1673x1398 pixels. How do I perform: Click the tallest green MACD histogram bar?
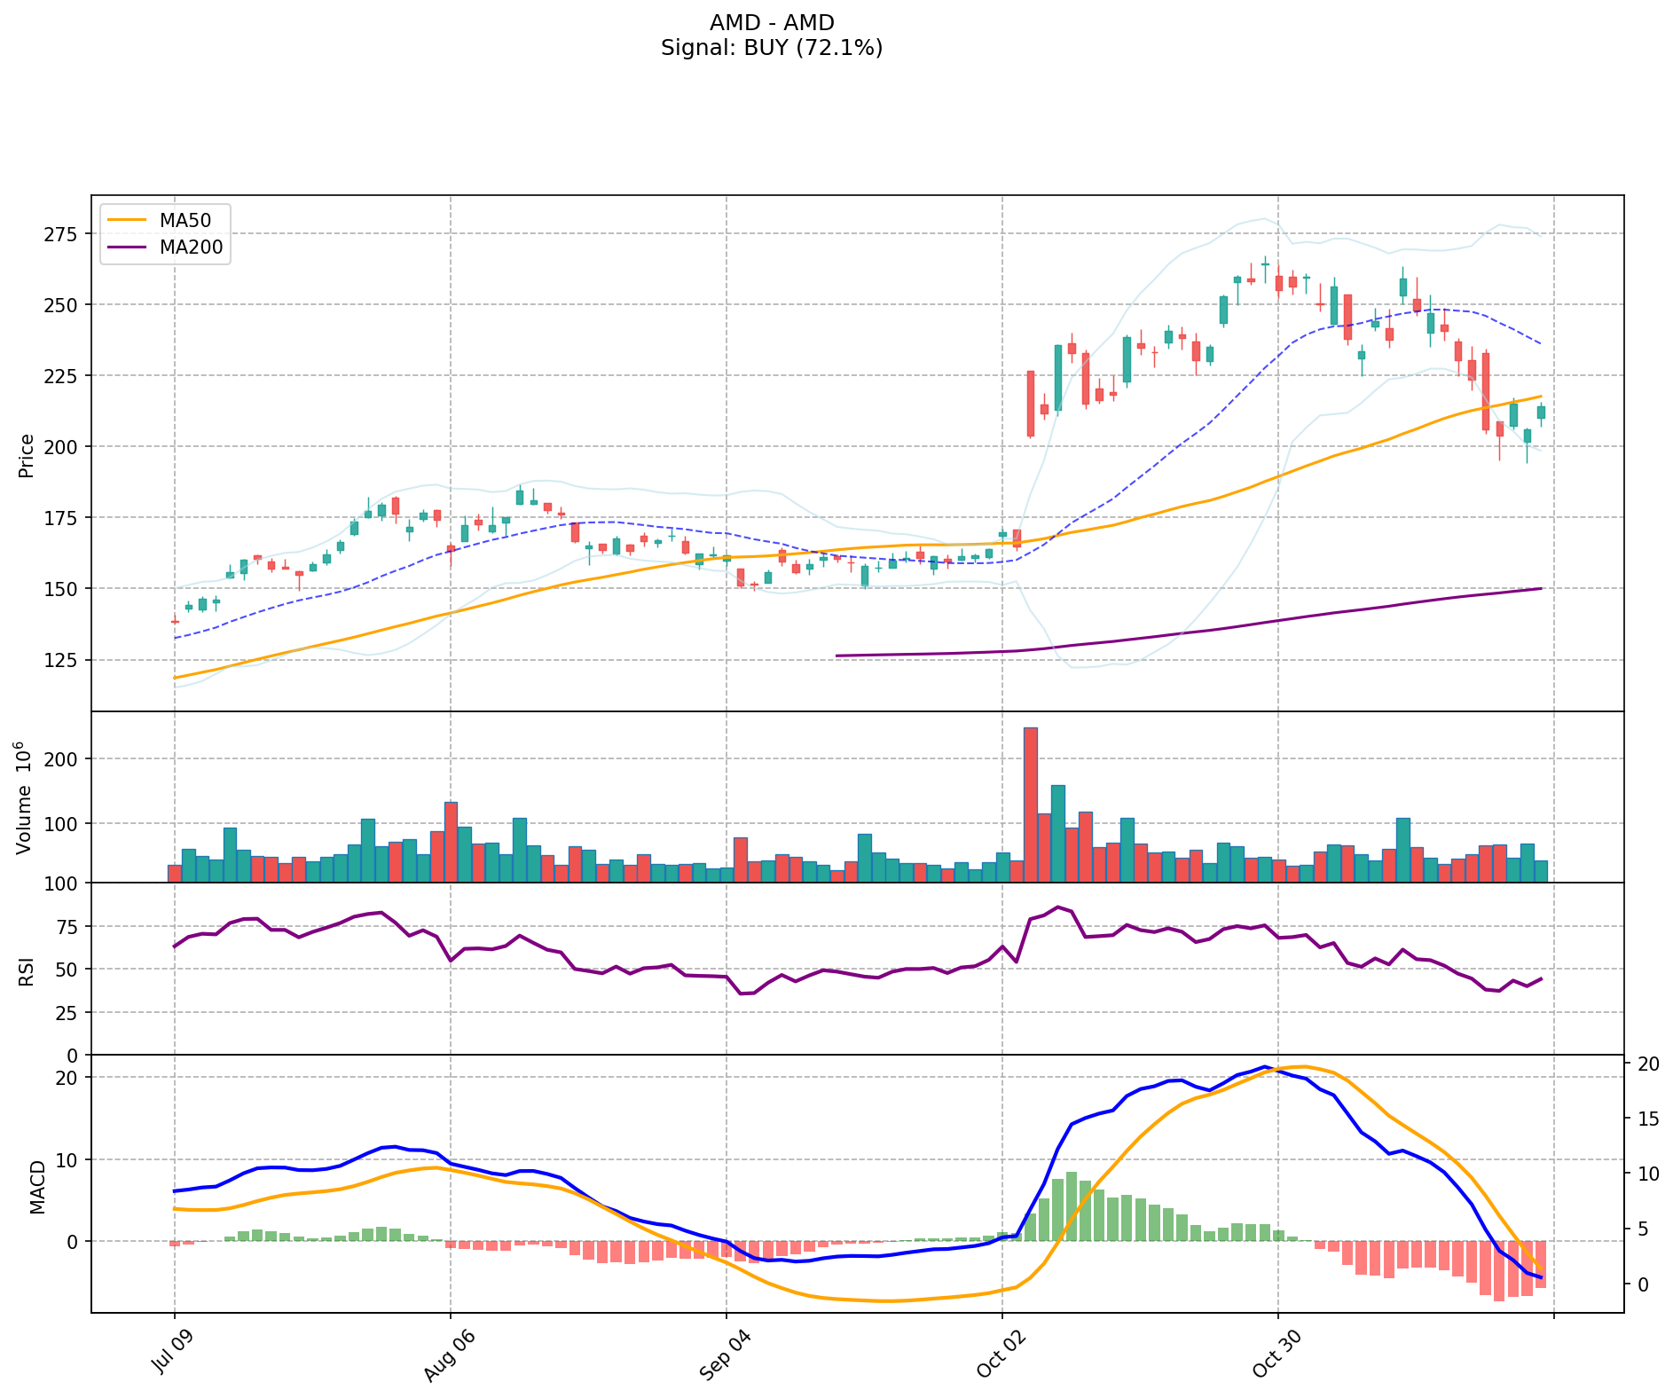(1071, 1206)
